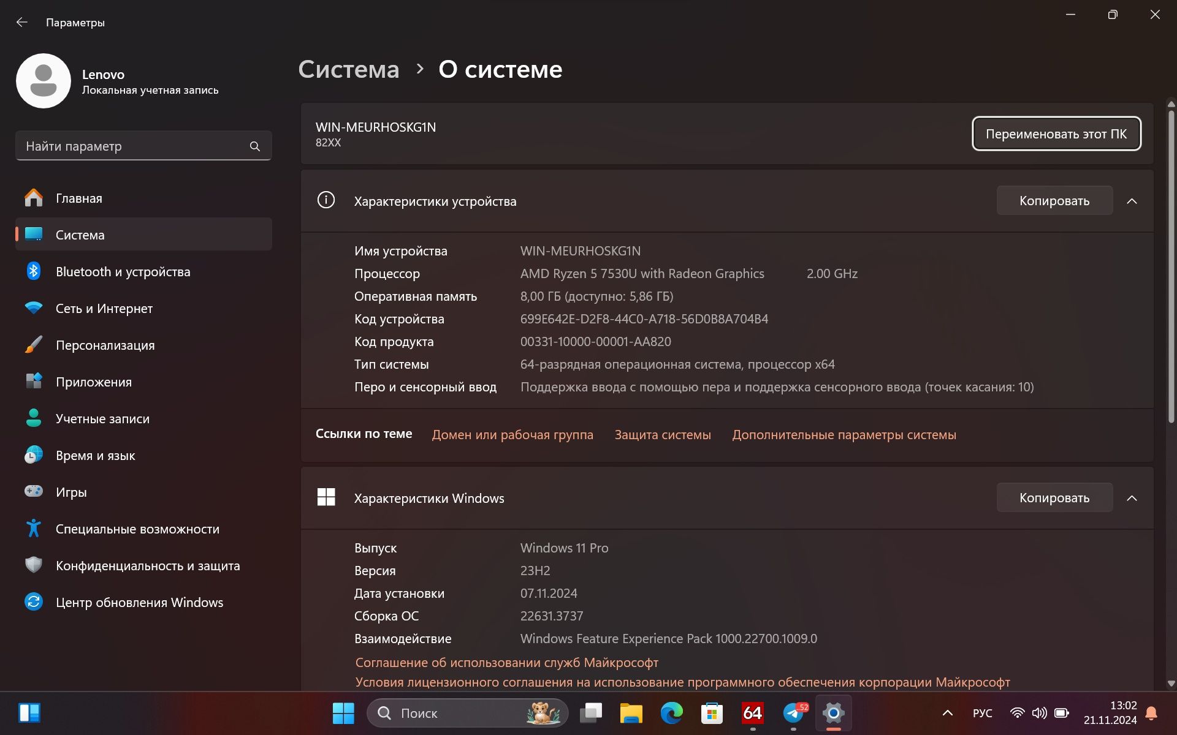The image size is (1177, 735).
Task: Click the Система breadcrumb heading
Action: pos(349,69)
